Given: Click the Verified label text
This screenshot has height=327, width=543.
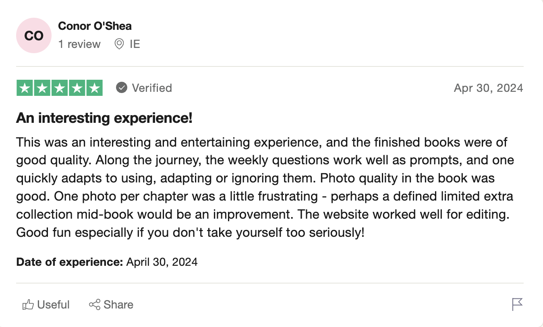Looking at the screenshot, I should click(x=152, y=88).
